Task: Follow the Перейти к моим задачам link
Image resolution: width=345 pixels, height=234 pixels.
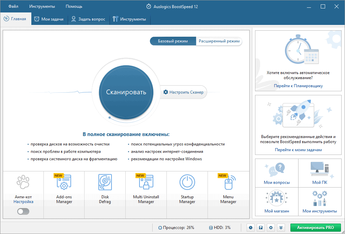Action: [298, 150]
